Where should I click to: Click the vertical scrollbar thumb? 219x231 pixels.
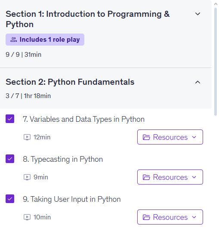[x=216, y=62]
